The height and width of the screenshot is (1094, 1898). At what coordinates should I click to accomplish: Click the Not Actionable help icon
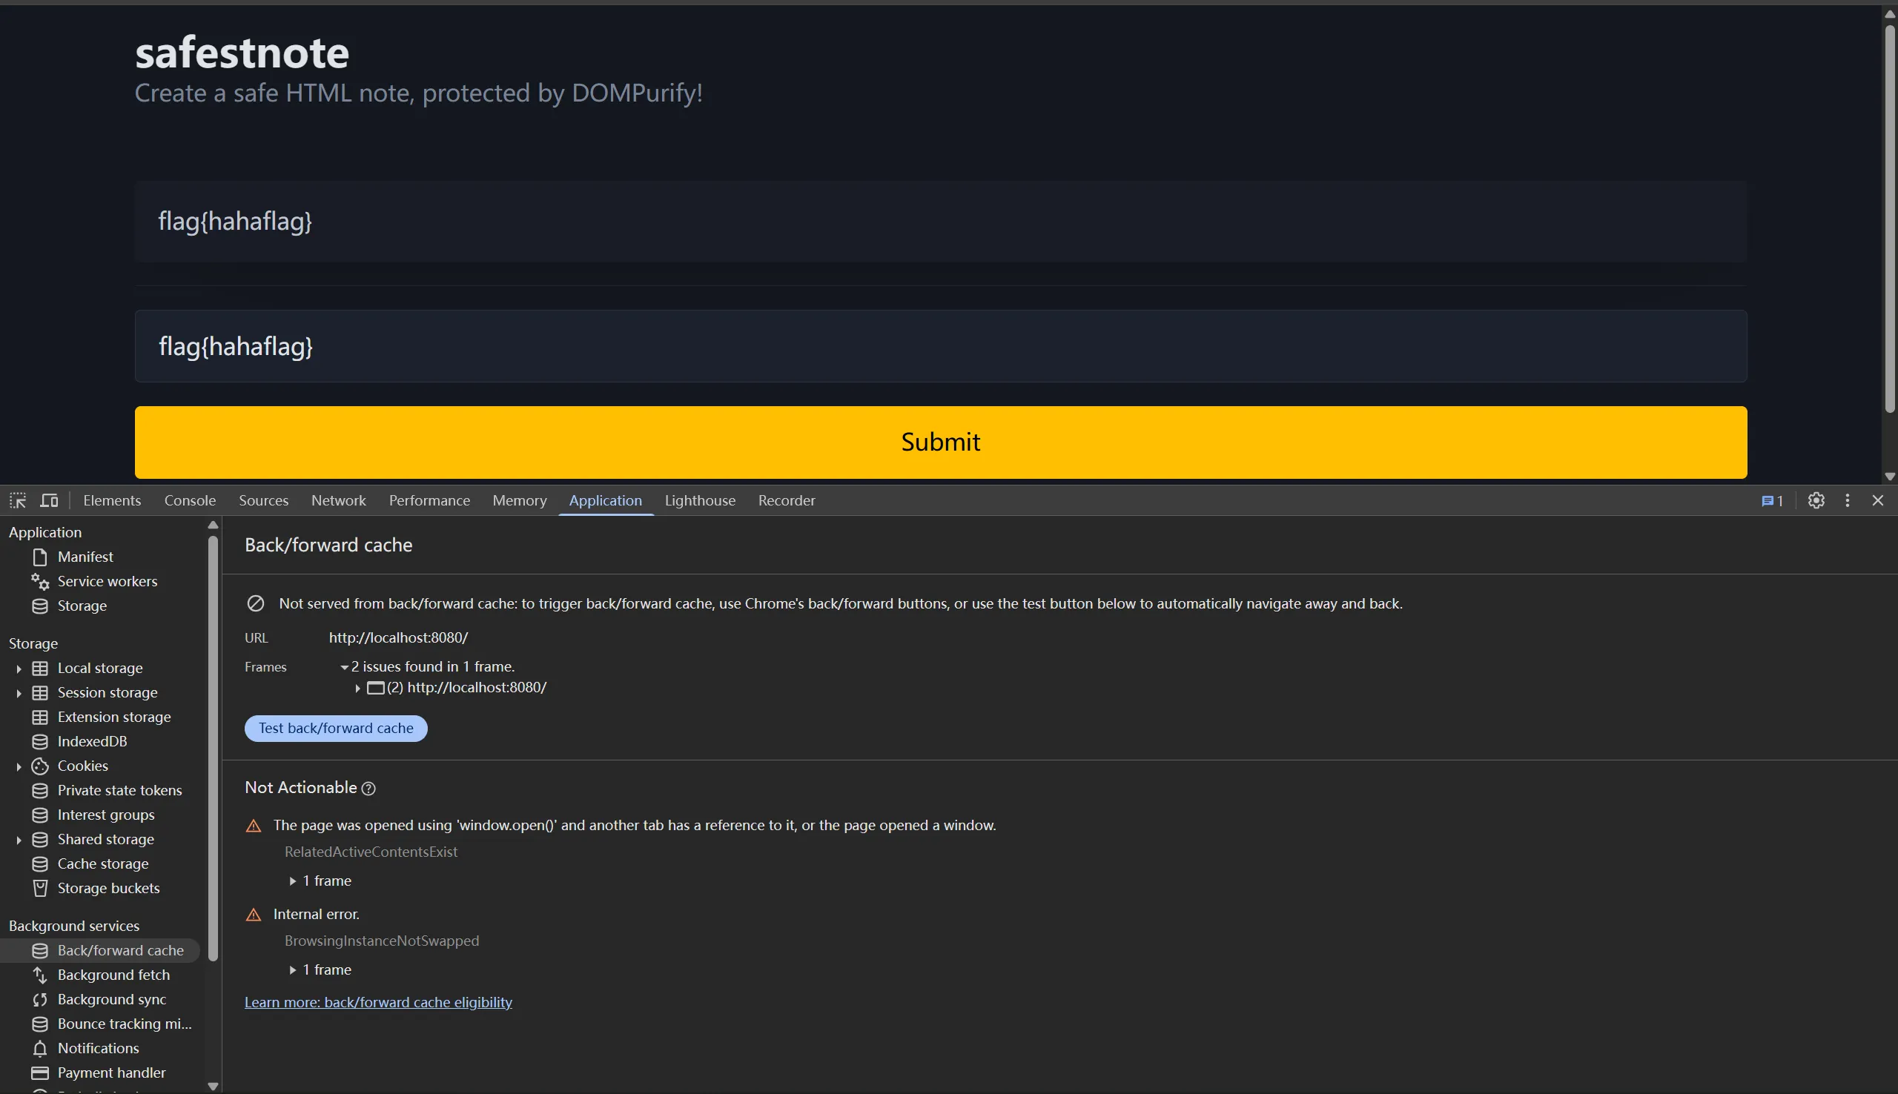pyautogui.click(x=368, y=788)
